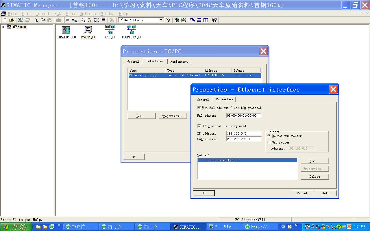The width and height of the screenshot is (370, 231).
Task: Open the Insert menu
Action: coord(42,14)
